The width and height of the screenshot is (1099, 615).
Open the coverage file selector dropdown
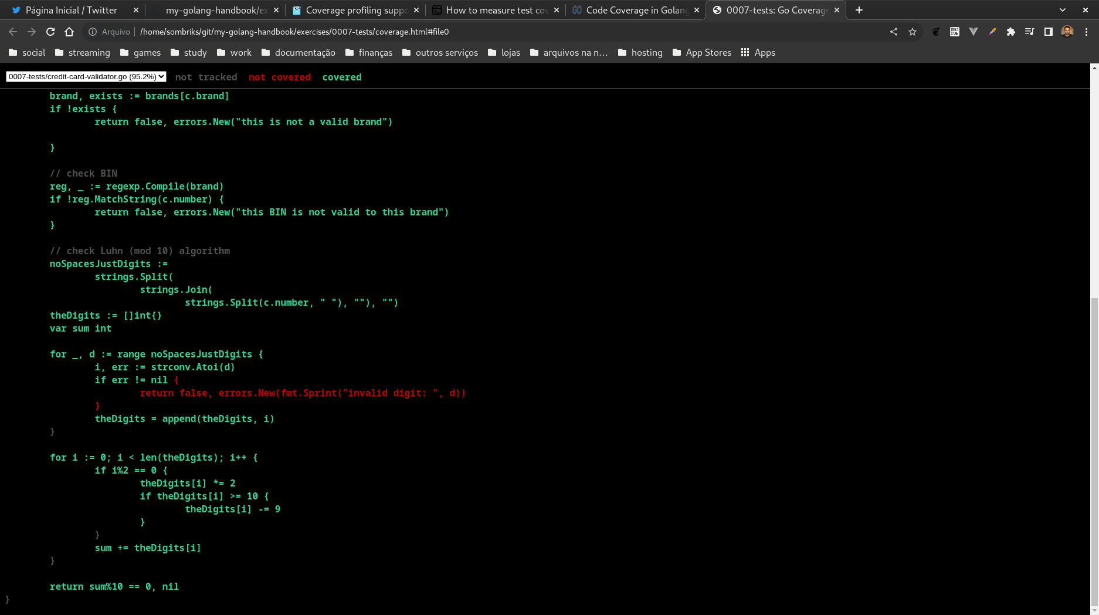86,76
